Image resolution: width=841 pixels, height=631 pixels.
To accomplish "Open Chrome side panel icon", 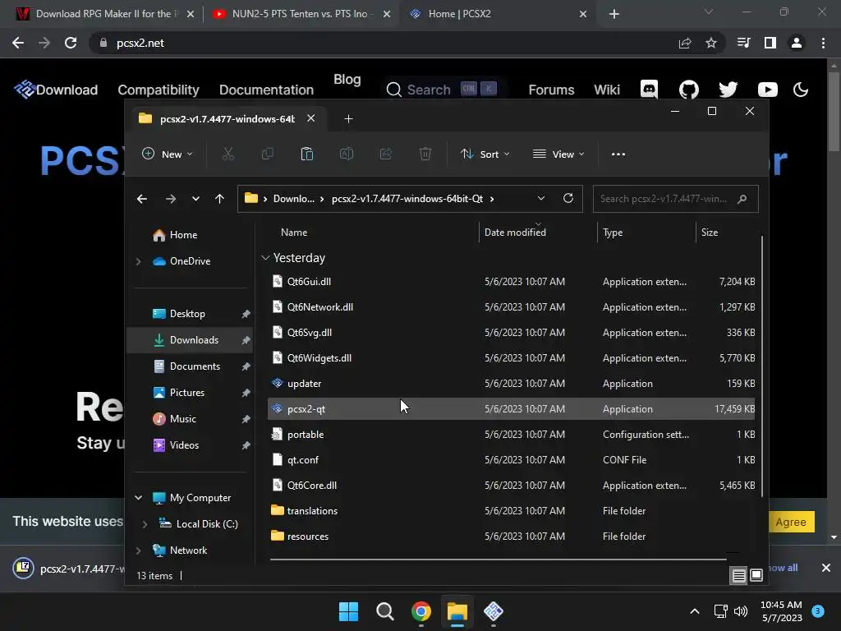I will [x=770, y=43].
